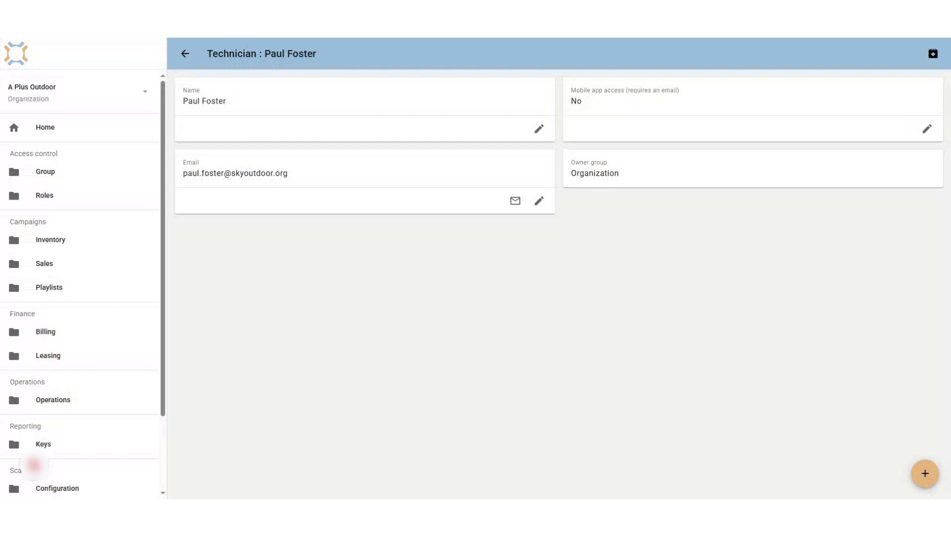Edit Mobile app access with pencil icon
This screenshot has width=951, height=535.
927,129
